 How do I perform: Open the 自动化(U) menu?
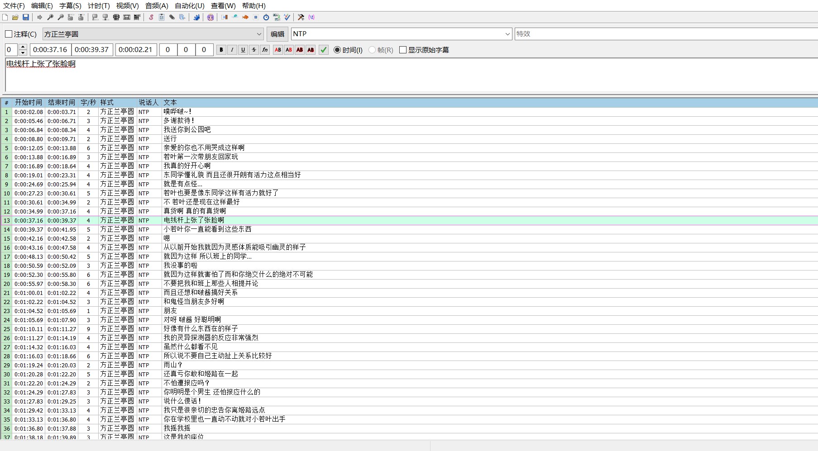point(190,5)
